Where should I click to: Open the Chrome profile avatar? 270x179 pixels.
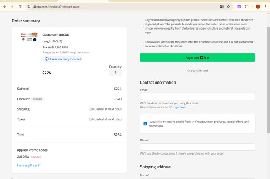258,7
